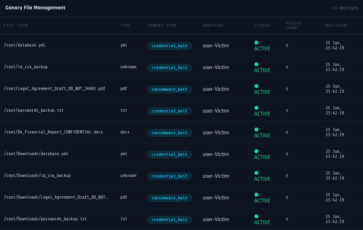363x230 pixels.
Task: Select the credential_bait badge for /root/passwords_backup.txt
Action: click(x=169, y=111)
